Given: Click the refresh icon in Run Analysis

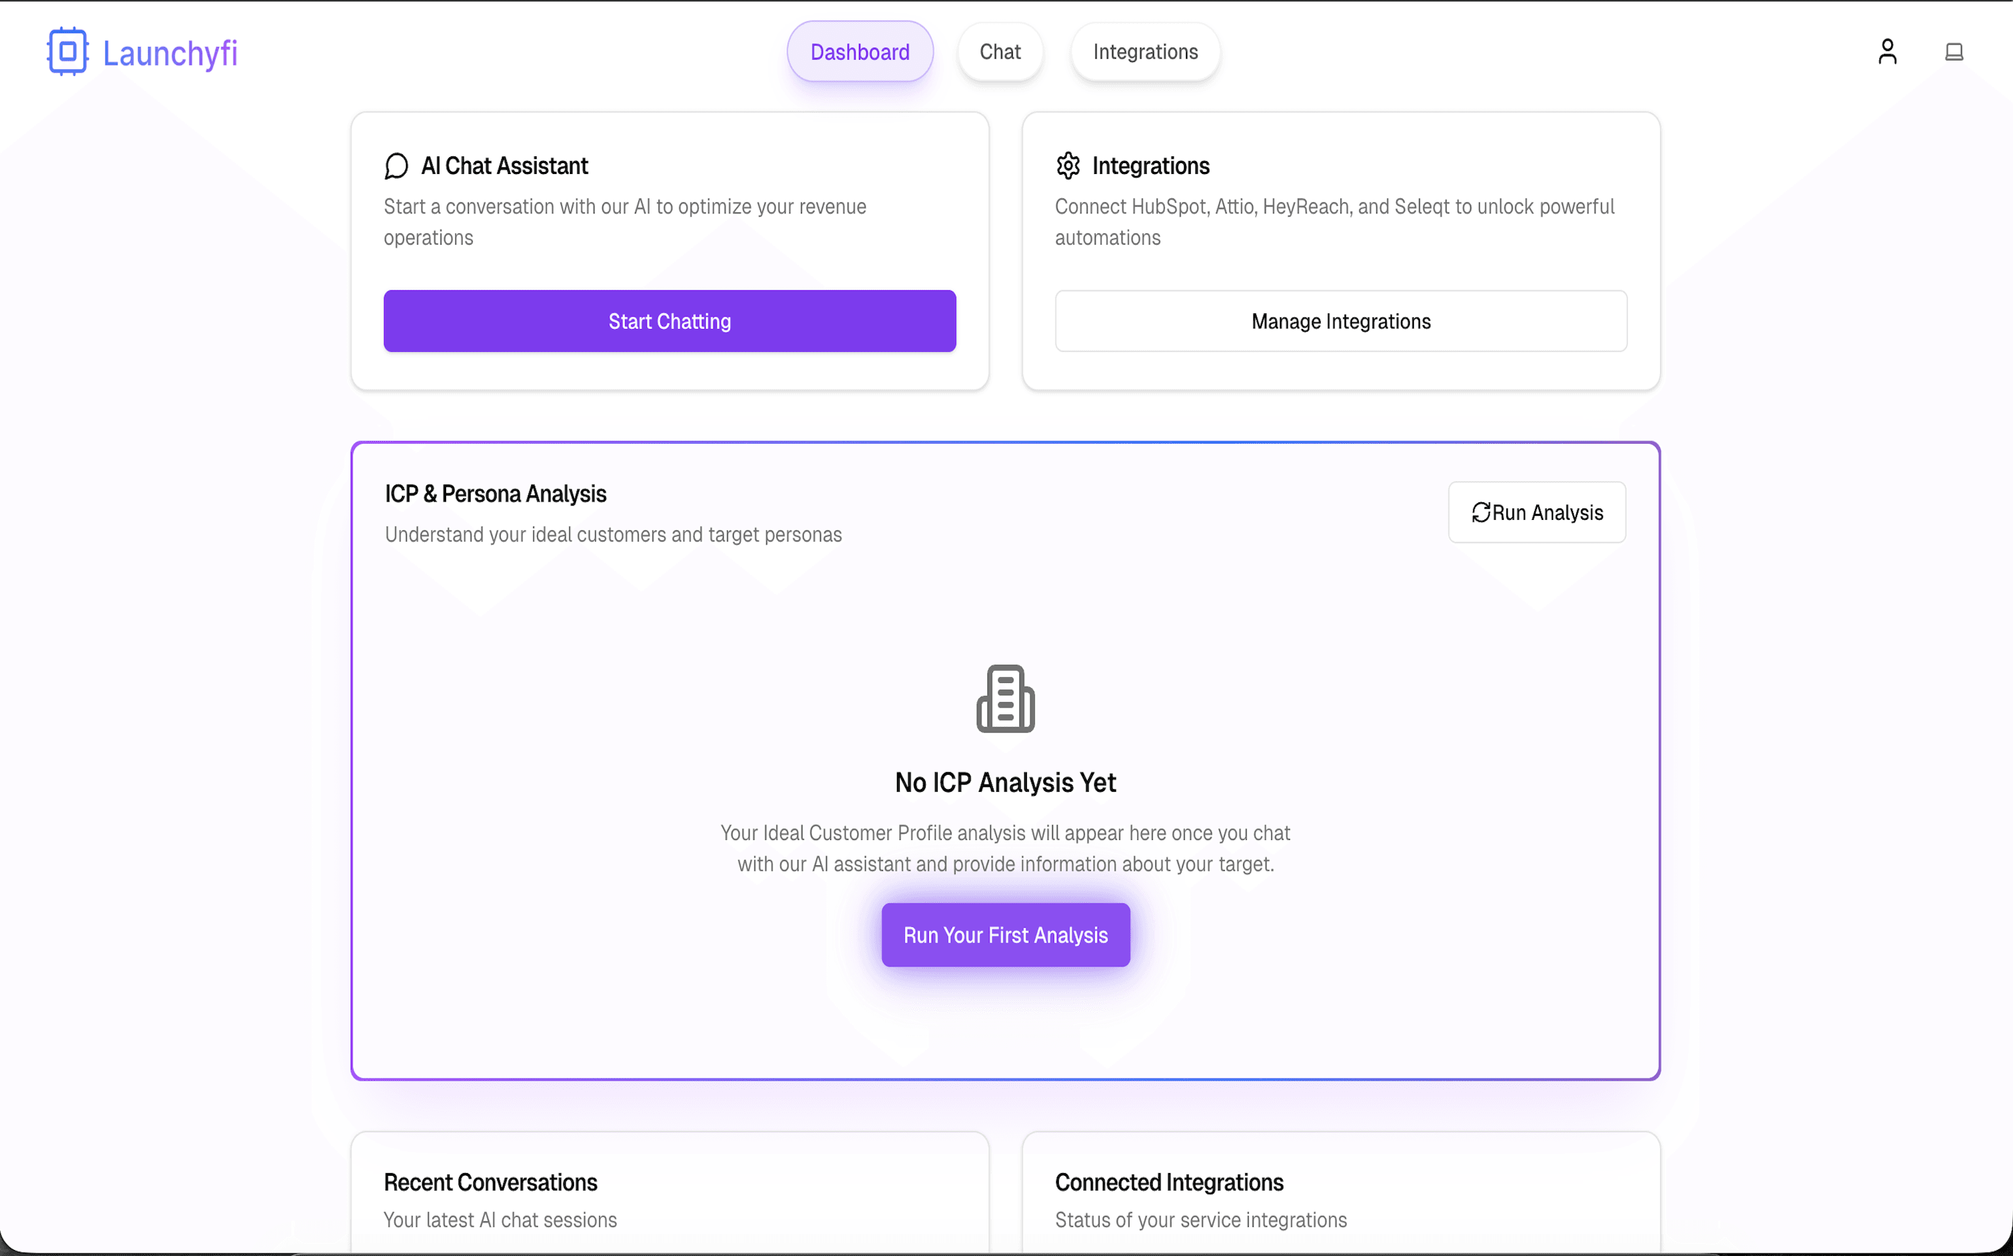Looking at the screenshot, I should [x=1481, y=512].
